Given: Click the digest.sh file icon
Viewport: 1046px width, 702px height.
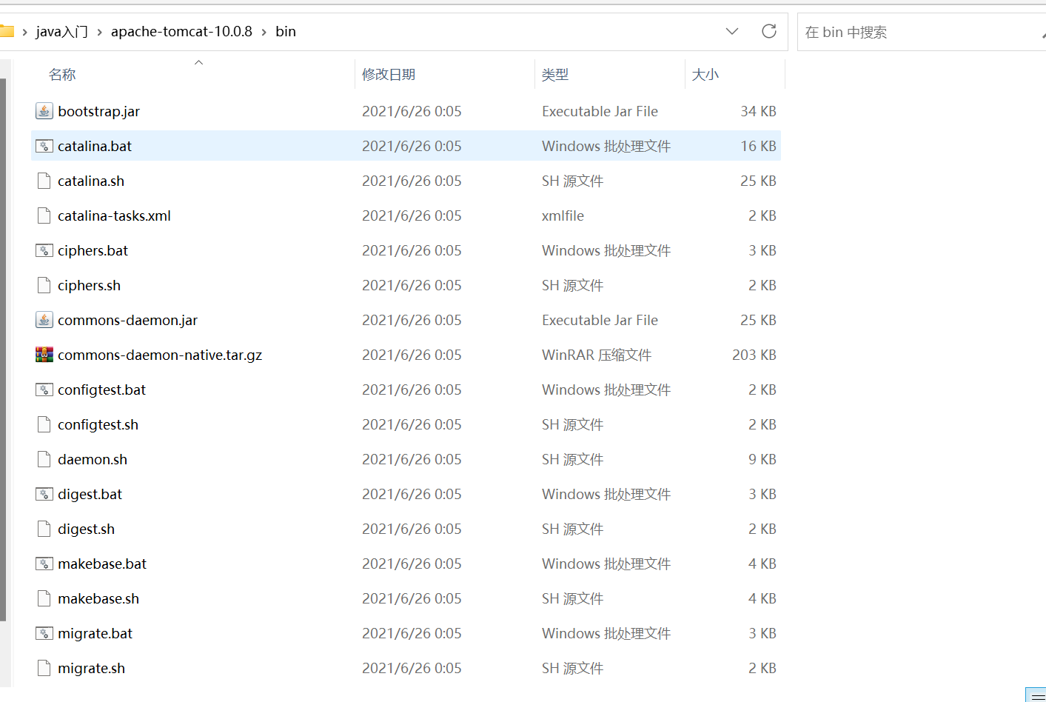Looking at the screenshot, I should click(x=44, y=529).
